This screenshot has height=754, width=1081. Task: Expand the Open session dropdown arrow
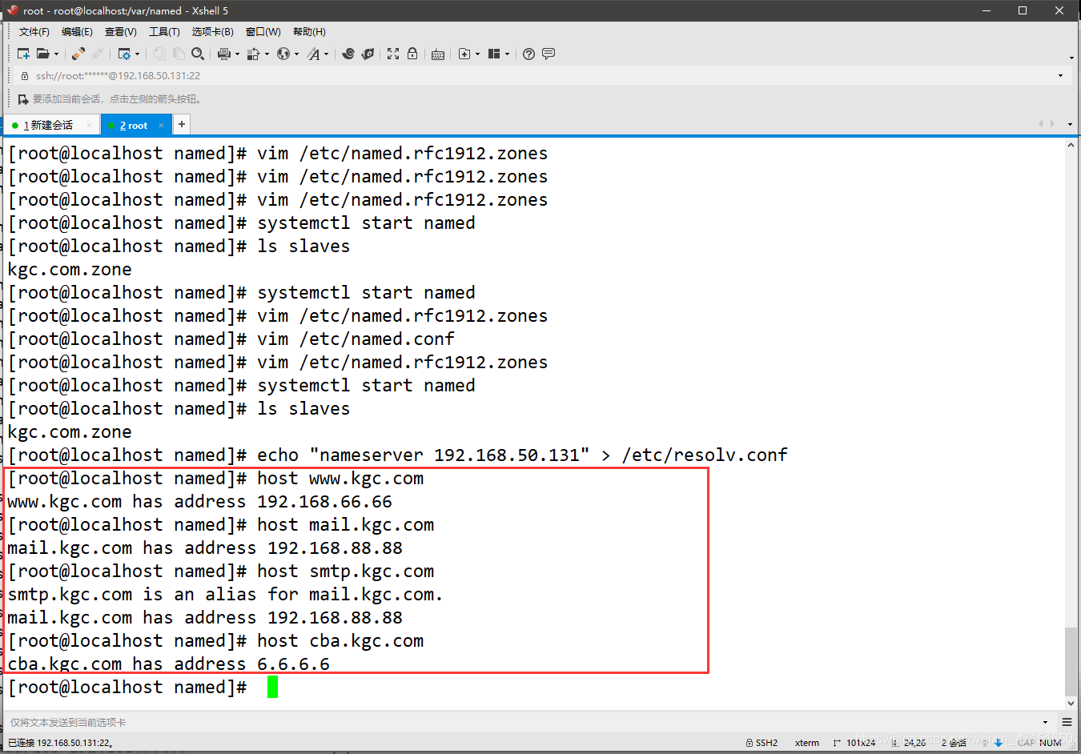click(x=56, y=54)
